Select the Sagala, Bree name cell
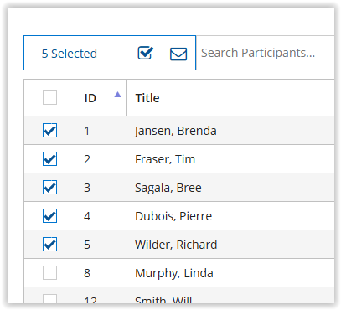The height and width of the screenshot is (310, 341). point(168,188)
